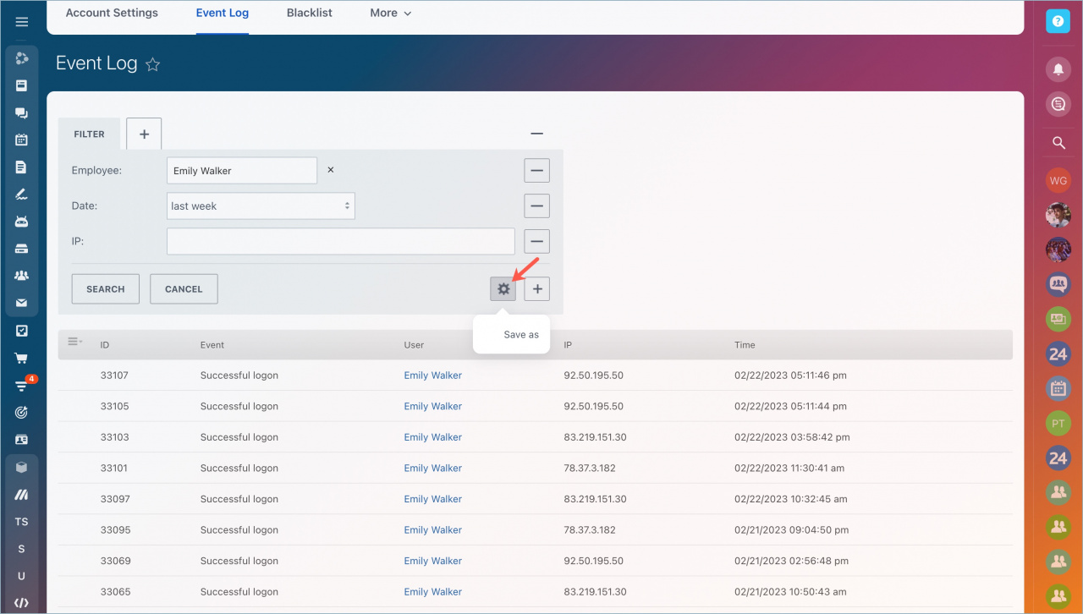The height and width of the screenshot is (614, 1083).
Task: Select the Event Log tab
Action: pos(223,14)
